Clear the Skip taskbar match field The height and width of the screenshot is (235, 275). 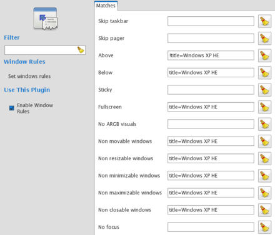tap(264, 21)
